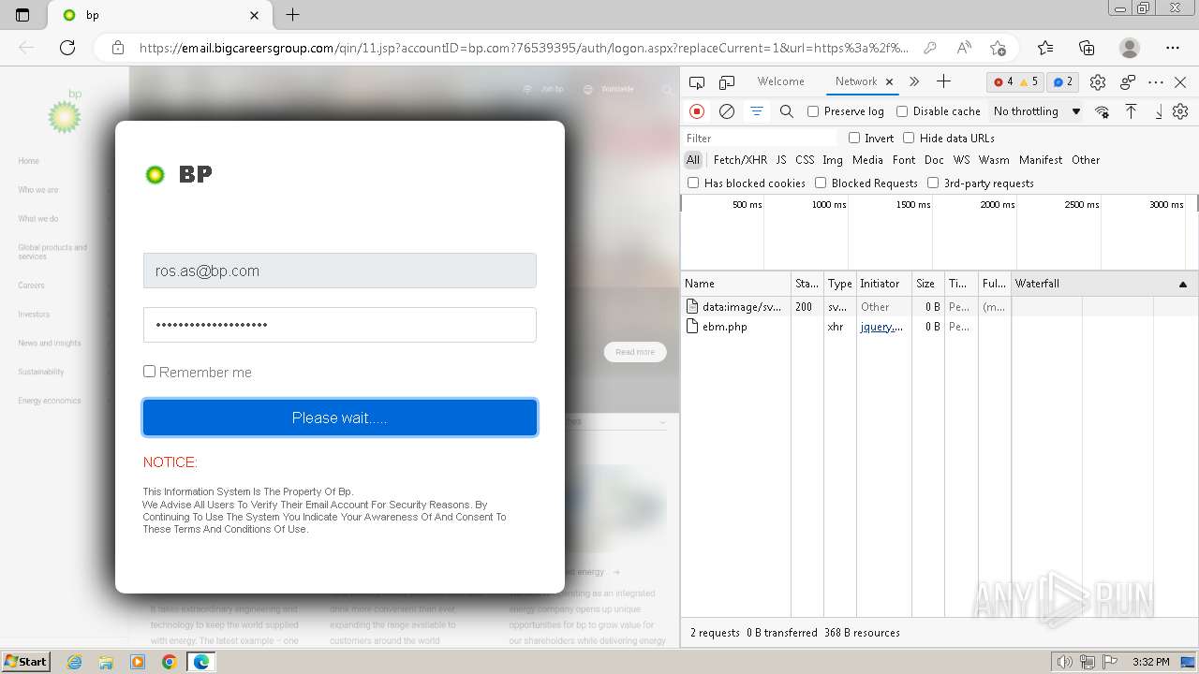
Task: Enable Disable cache checkbox
Action: coord(902,111)
